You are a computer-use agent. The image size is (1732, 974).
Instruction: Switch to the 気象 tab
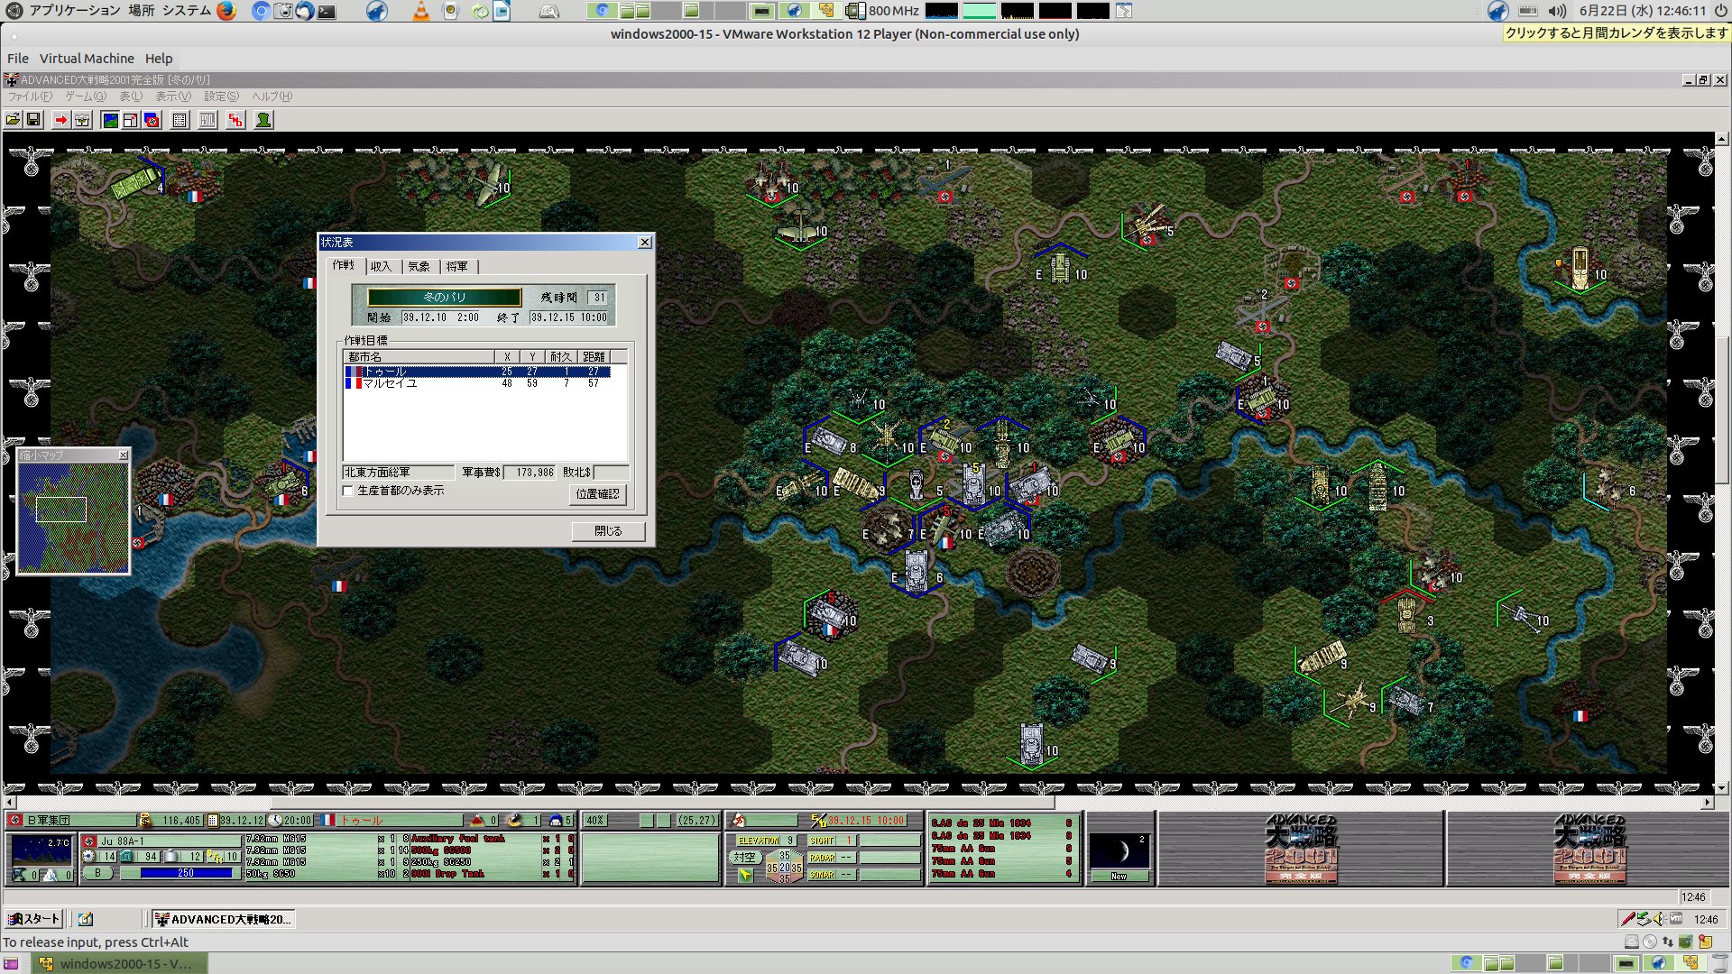(x=419, y=266)
